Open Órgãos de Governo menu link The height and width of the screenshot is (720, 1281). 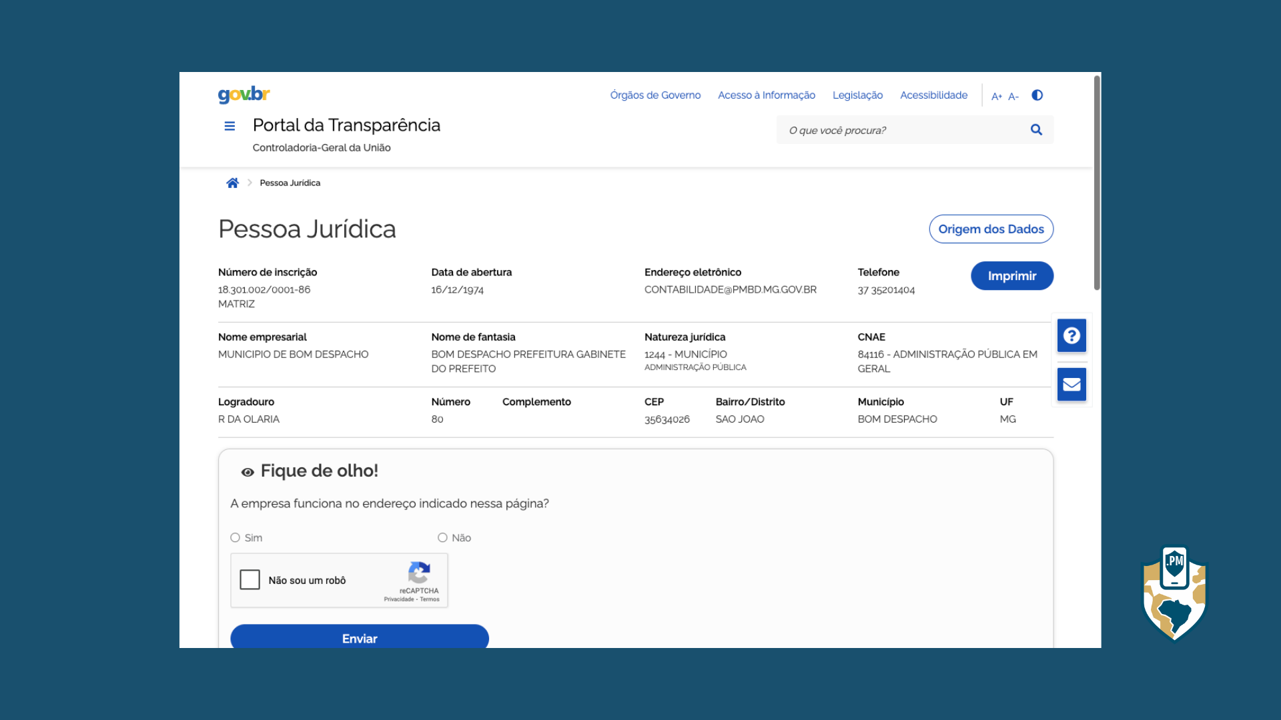655,95
